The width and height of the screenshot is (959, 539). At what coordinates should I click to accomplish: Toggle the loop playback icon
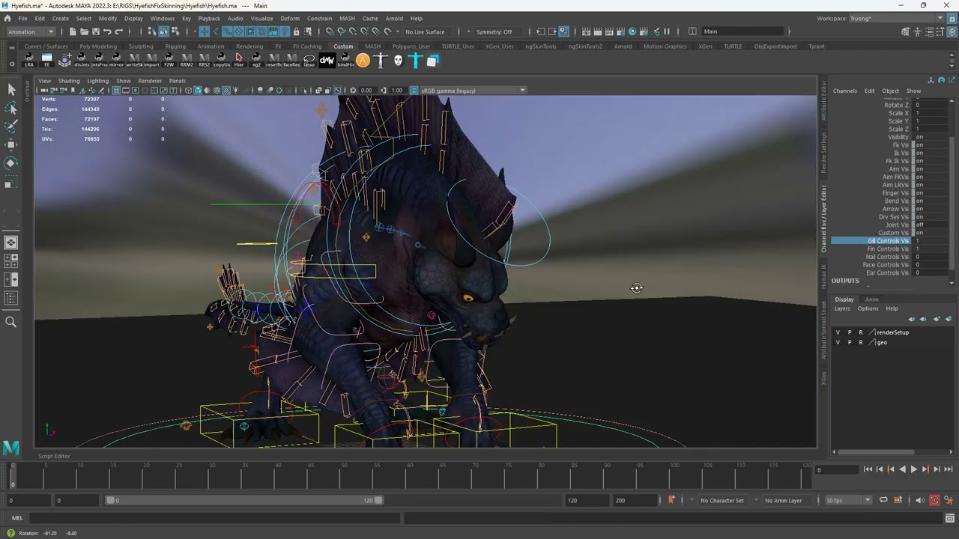[x=883, y=500]
